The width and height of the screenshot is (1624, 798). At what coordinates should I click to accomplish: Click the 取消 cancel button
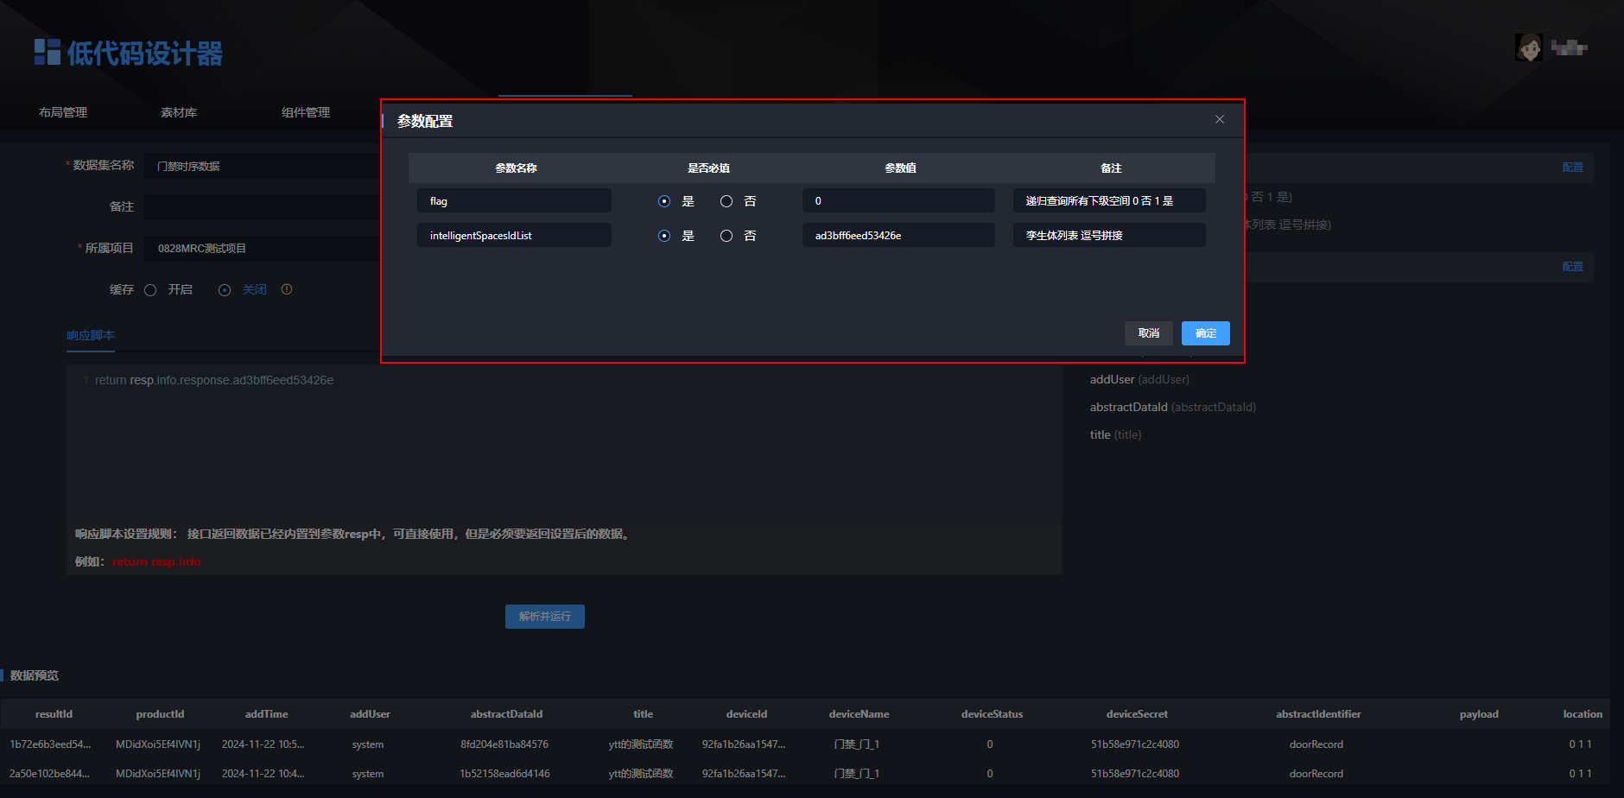tap(1148, 333)
